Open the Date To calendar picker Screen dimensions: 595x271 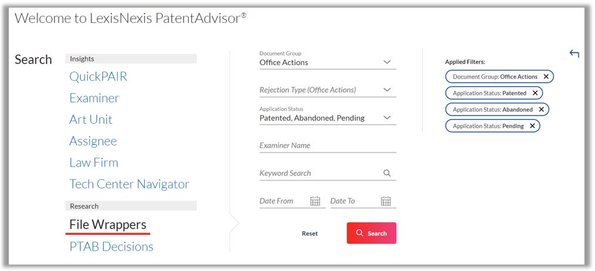(386, 201)
